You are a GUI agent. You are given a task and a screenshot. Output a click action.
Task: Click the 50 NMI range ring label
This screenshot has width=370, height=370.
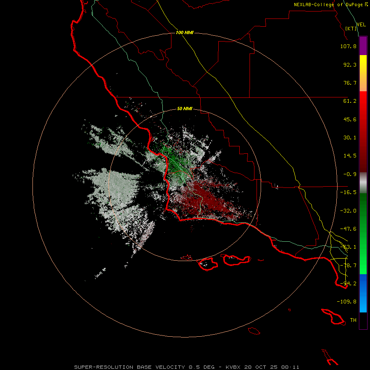tap(185, 109)
